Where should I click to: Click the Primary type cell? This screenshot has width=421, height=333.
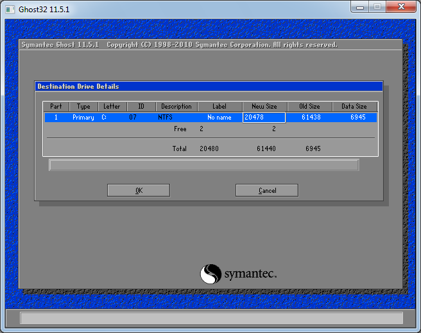click(x=83, y=118)
